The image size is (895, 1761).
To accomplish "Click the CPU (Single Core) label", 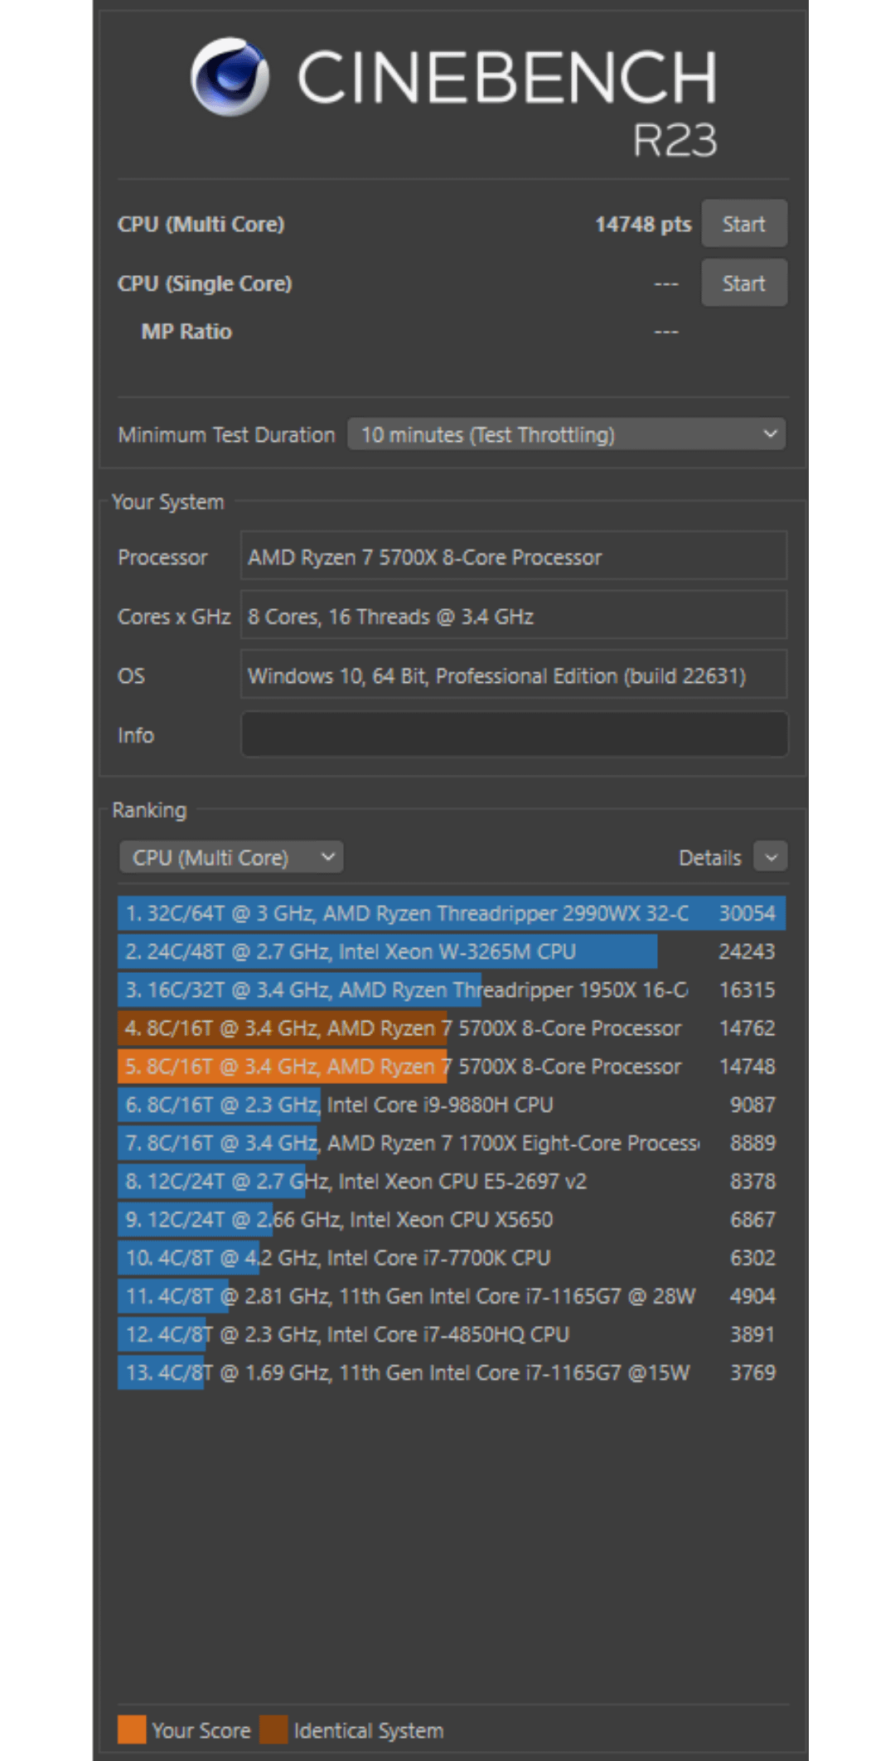I will click(205, 283).
